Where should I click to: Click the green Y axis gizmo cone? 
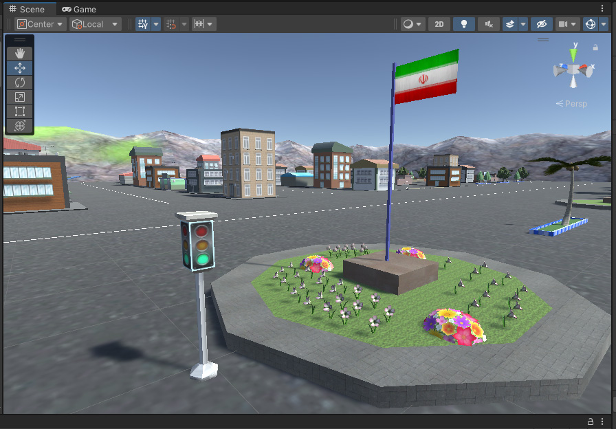tap(573, 55)
